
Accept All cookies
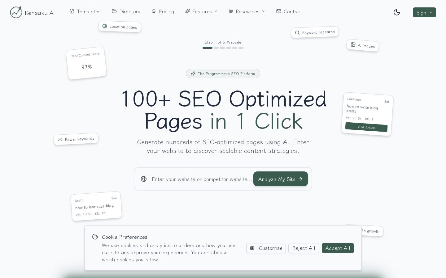pyautogui.click(x=338, y=248)
